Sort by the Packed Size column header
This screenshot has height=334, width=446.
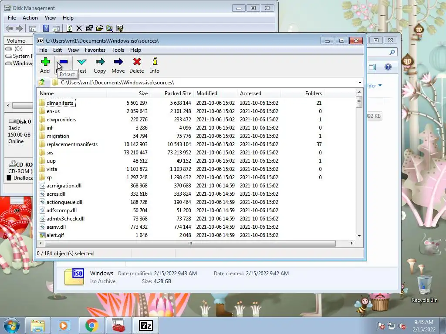172,94
